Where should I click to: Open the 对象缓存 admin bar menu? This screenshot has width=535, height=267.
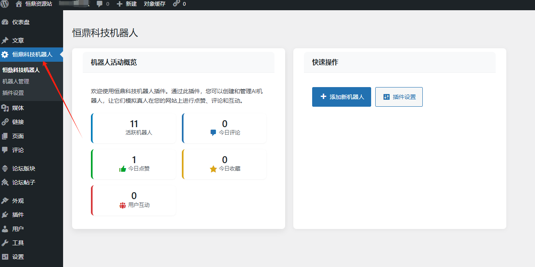(155, 4)
